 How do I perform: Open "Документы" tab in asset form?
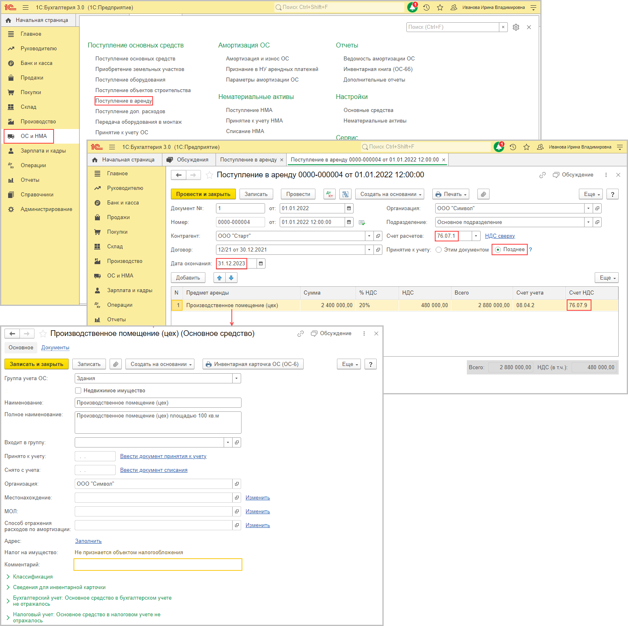(x=55, y=348)
